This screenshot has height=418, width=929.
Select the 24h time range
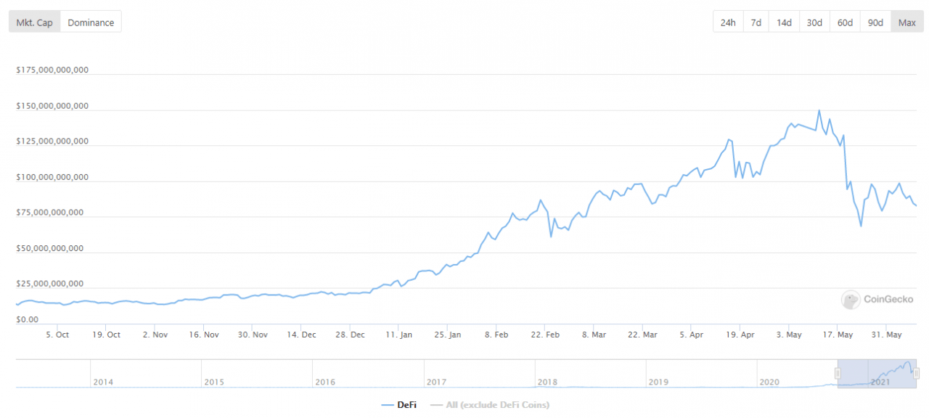point(728,22)
